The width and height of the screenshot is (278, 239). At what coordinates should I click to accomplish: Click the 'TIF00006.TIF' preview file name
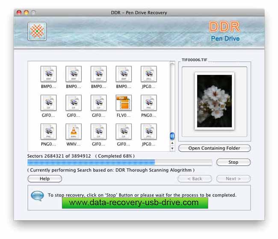click(194, 60)
